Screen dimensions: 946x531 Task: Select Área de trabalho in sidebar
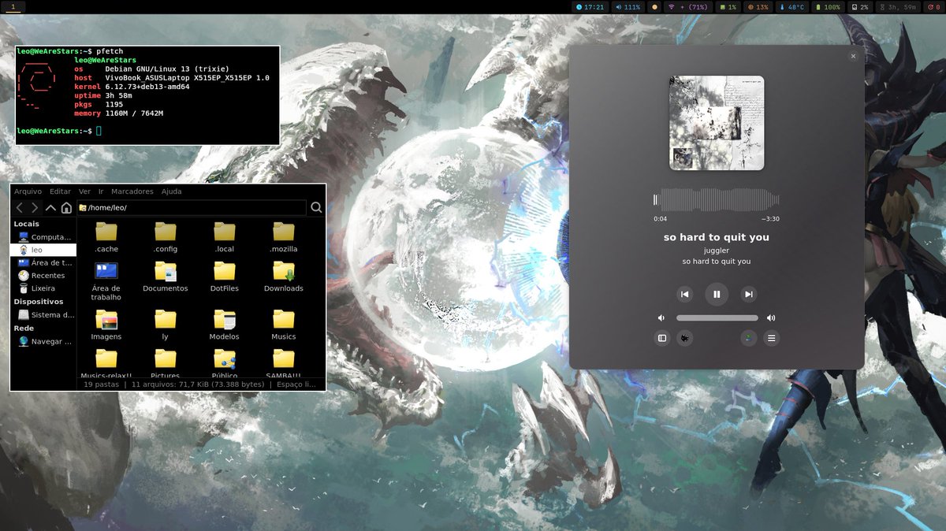(x=43, y=262)
